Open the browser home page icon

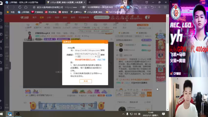(26, 7)
